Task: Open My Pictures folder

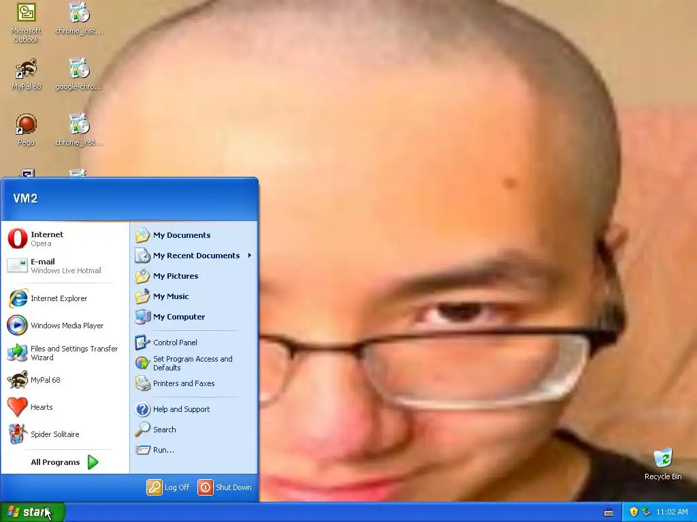Action: pyautogui.click(x=194, y=276)
